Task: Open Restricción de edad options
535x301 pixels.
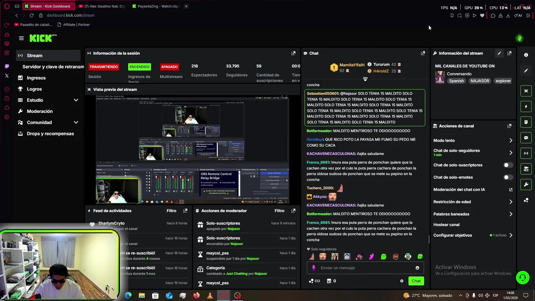Action: pos(473,202)
